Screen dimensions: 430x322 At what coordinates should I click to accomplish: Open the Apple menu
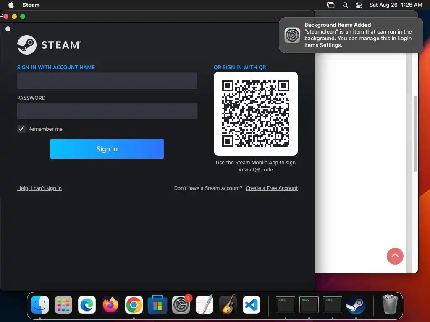[x=11, y=5]
